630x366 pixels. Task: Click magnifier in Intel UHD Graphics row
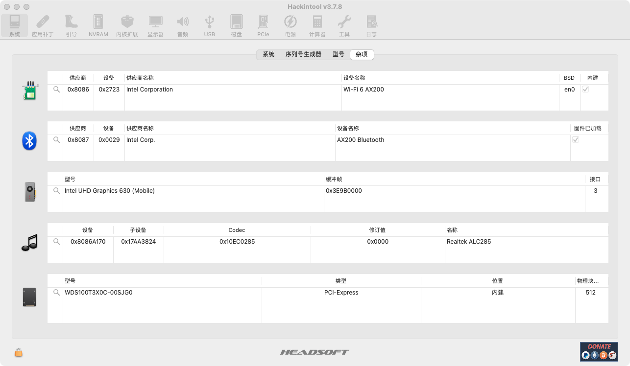pyautogui.click(x=56, y=191)
